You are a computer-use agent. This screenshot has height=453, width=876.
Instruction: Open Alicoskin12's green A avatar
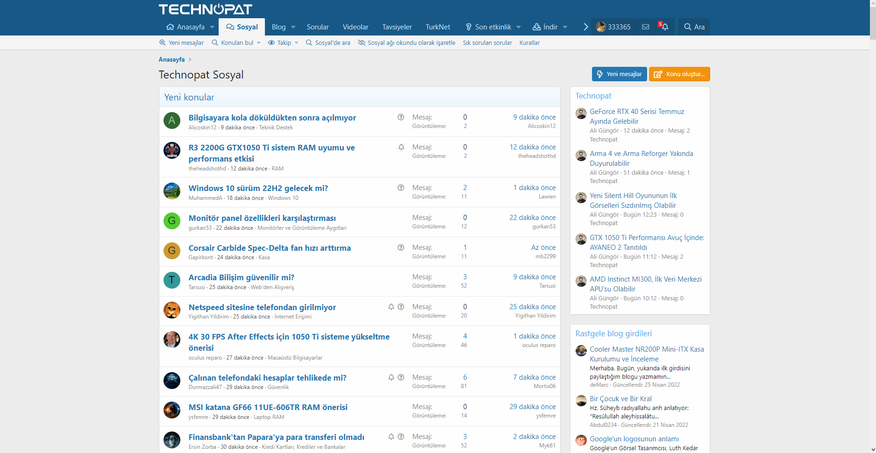pos(172,120)
